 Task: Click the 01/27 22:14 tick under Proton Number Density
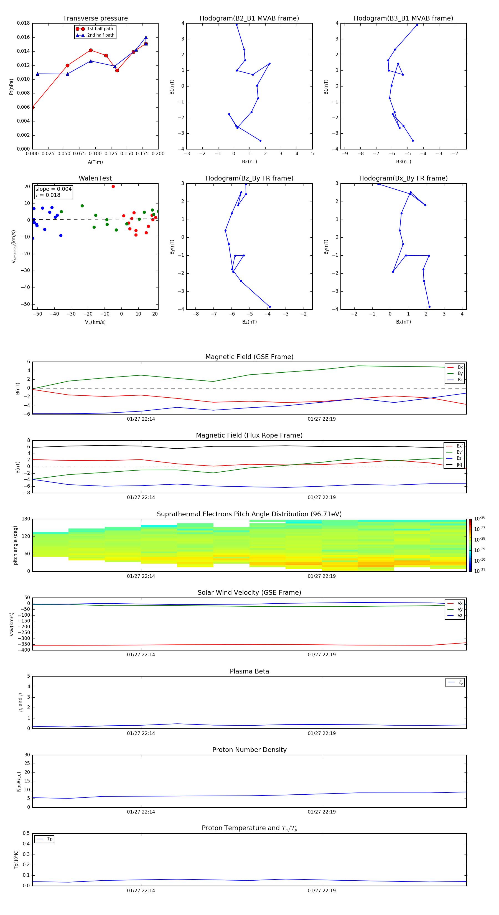click(141, 812)
